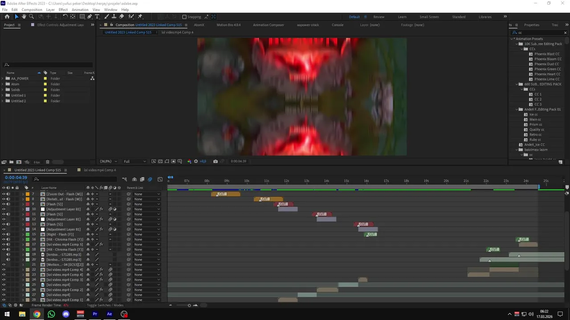
Task: Open Premiere Pro from the taskbar
Action: tap(95, 314)
